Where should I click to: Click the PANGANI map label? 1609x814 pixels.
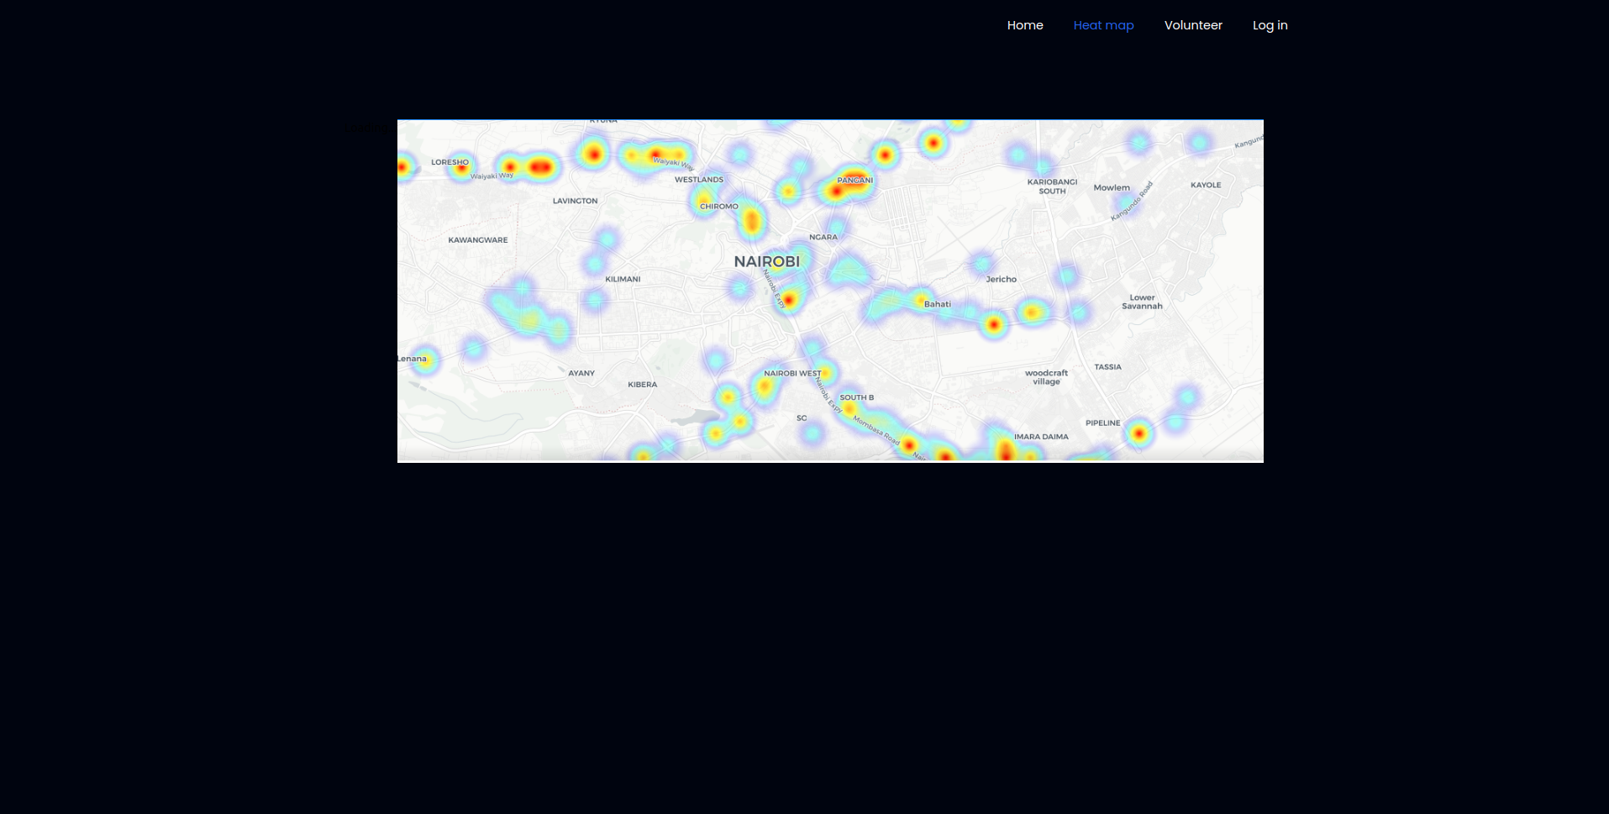tap(854, 180)
